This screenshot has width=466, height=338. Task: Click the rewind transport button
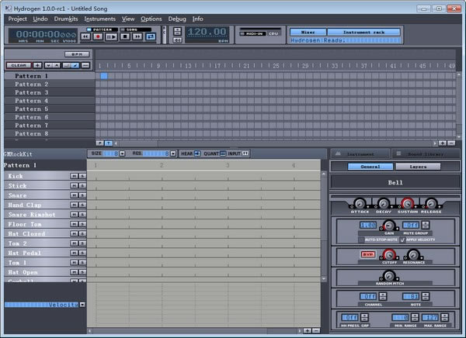pyautogui.click(x=85, y=36)
